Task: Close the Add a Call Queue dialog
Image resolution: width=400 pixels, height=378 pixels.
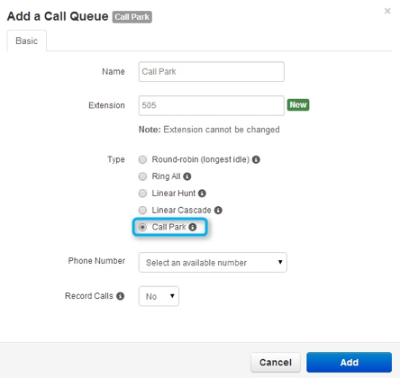Action: 387,11
